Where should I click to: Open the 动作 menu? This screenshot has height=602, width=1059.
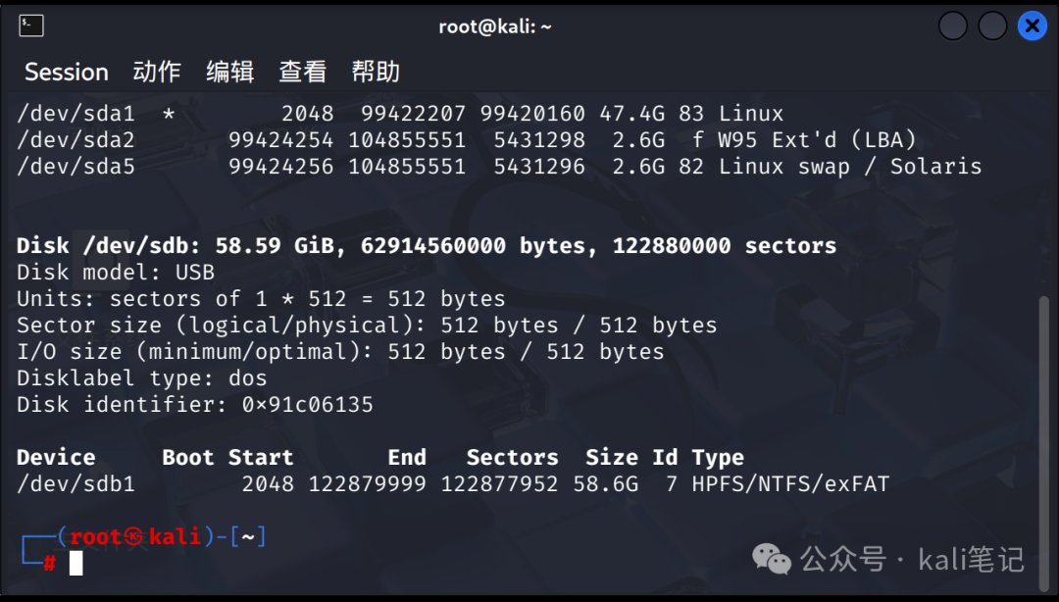click(157, 72)
